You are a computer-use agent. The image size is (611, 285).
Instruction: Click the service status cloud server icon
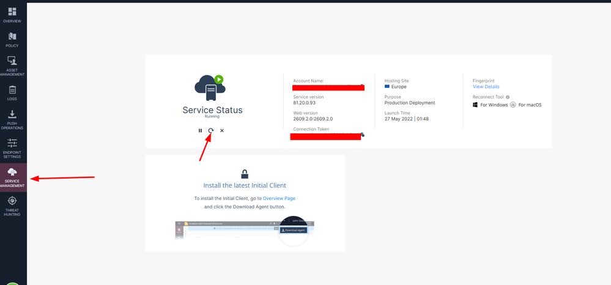point(210,88)
